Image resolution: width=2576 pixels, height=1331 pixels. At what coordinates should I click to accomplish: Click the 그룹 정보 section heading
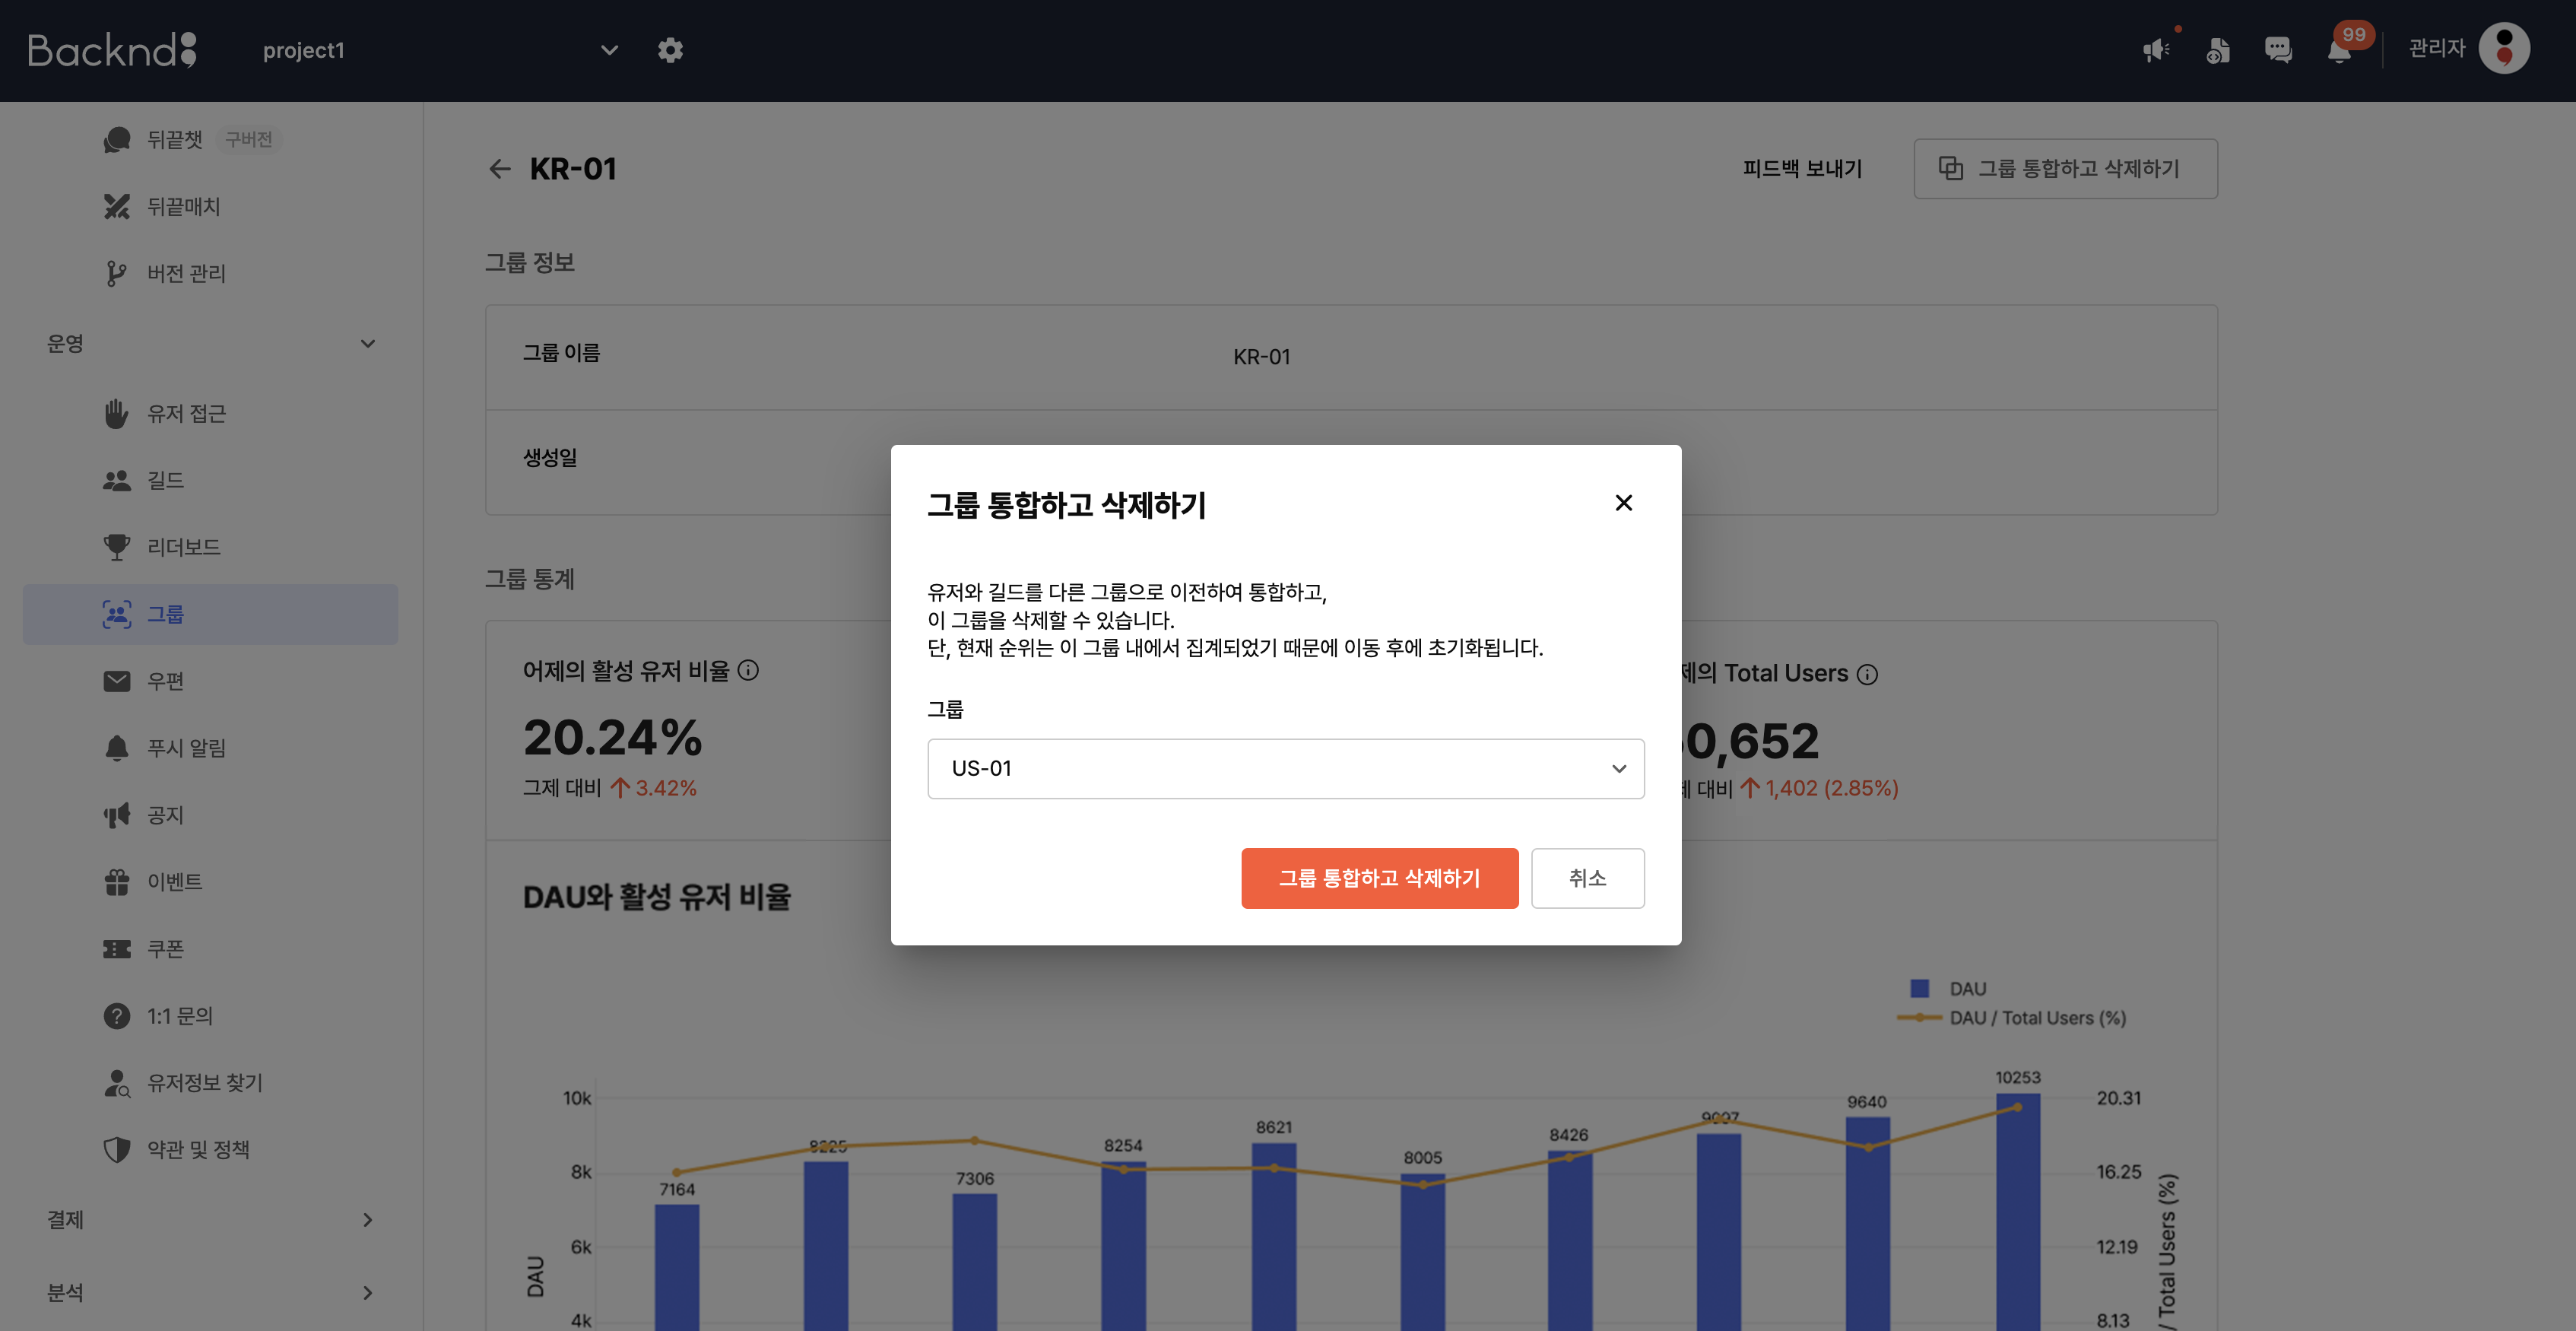pyautogui.click(x=529, y=262)
